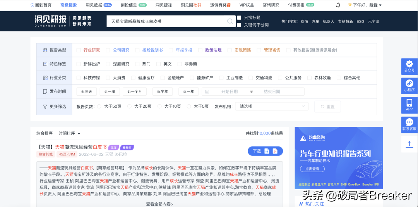Image resolution: width=418 pixels, height=207 pixels.
Task: Click the gift icon beside 邀请有奖
Action: click(228, 5)
